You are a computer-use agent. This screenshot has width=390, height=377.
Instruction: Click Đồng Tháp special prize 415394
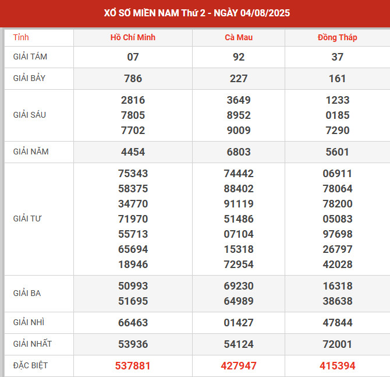pyautogui.click(x=338, y=366)
